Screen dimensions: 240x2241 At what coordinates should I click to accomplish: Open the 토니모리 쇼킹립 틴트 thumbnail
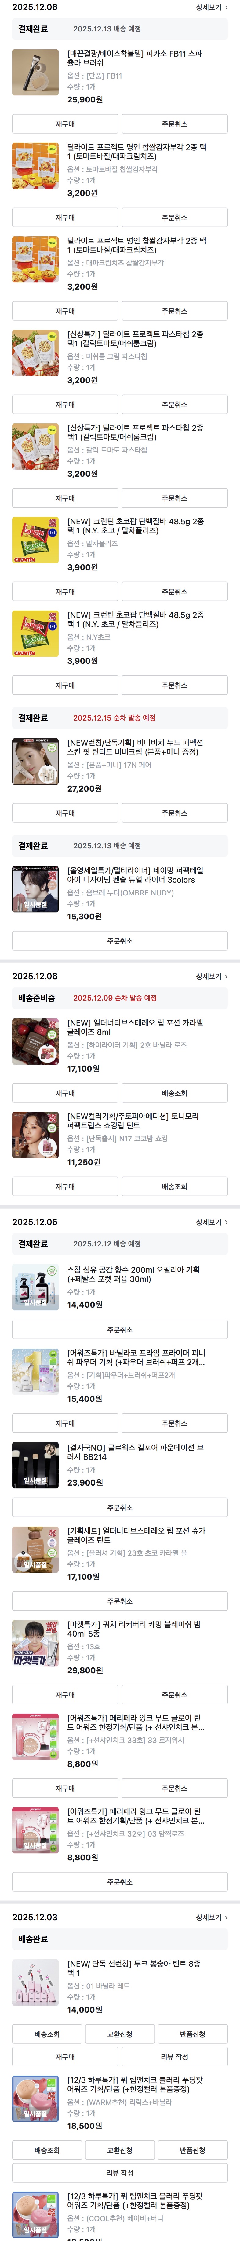(36, 1135)
